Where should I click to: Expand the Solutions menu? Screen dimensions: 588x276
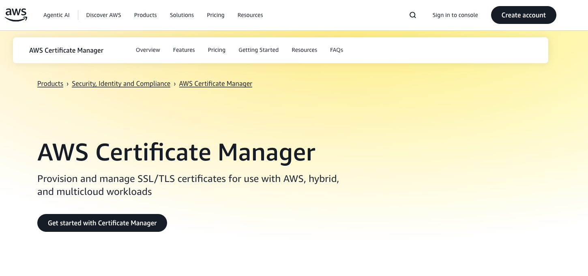tap(182, 15)
